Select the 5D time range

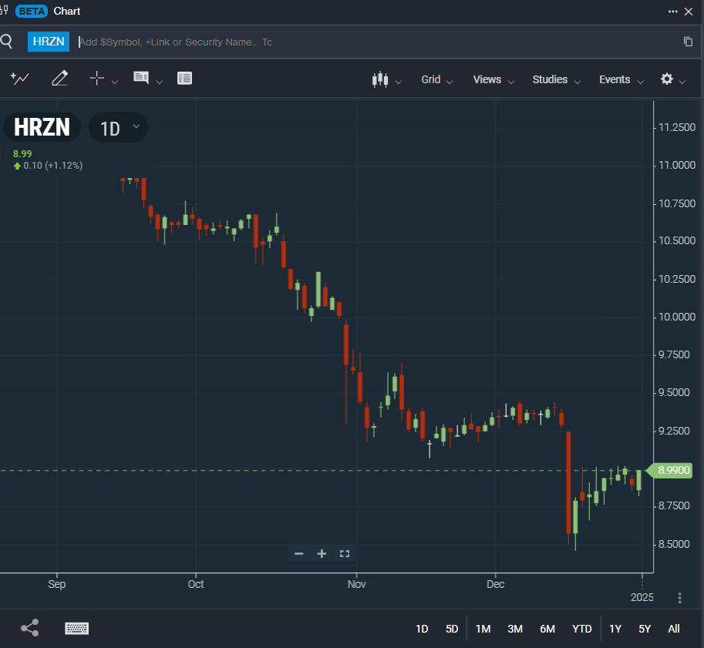[x=452, y=629]
